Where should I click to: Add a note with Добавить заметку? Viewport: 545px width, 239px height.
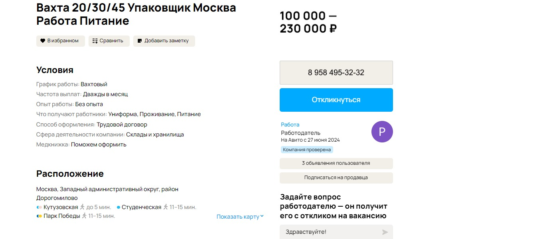click(164, 41)
